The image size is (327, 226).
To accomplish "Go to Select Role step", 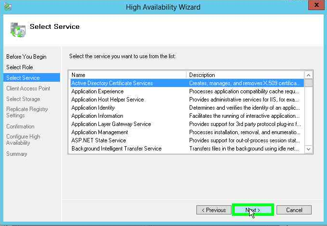I will pos(20,67).
